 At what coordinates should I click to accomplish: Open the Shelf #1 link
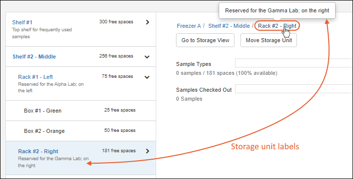[22, 22]
